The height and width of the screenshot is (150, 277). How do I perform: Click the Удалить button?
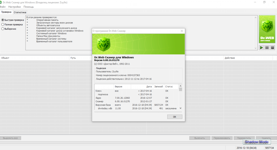(x=266, y=138)
